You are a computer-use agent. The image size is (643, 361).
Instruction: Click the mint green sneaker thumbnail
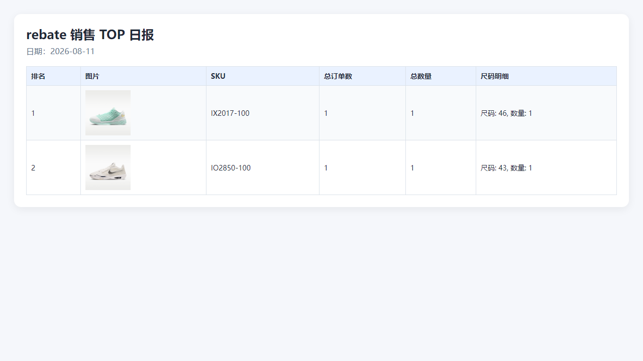pyautogui.click(x=108, y=113)
